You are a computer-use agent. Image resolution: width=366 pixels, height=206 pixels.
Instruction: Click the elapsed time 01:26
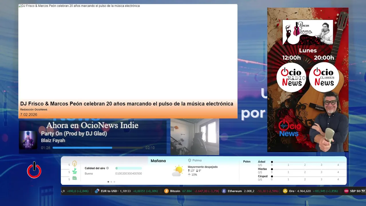[45, 148]
